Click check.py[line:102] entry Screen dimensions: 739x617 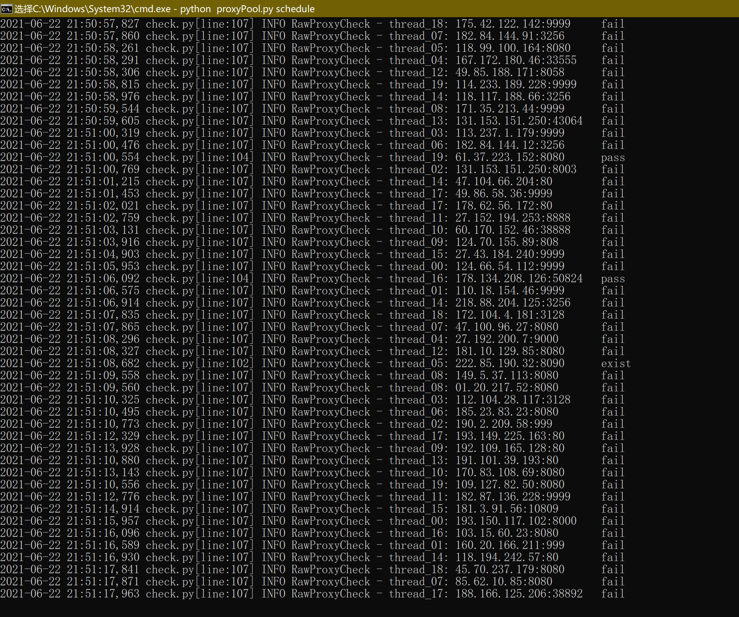pyautogui.click(x=200, y=363)
